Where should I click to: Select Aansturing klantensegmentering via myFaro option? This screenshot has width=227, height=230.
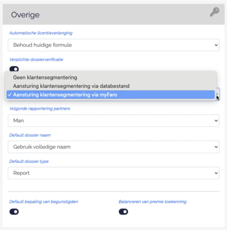tap(110, 95)
